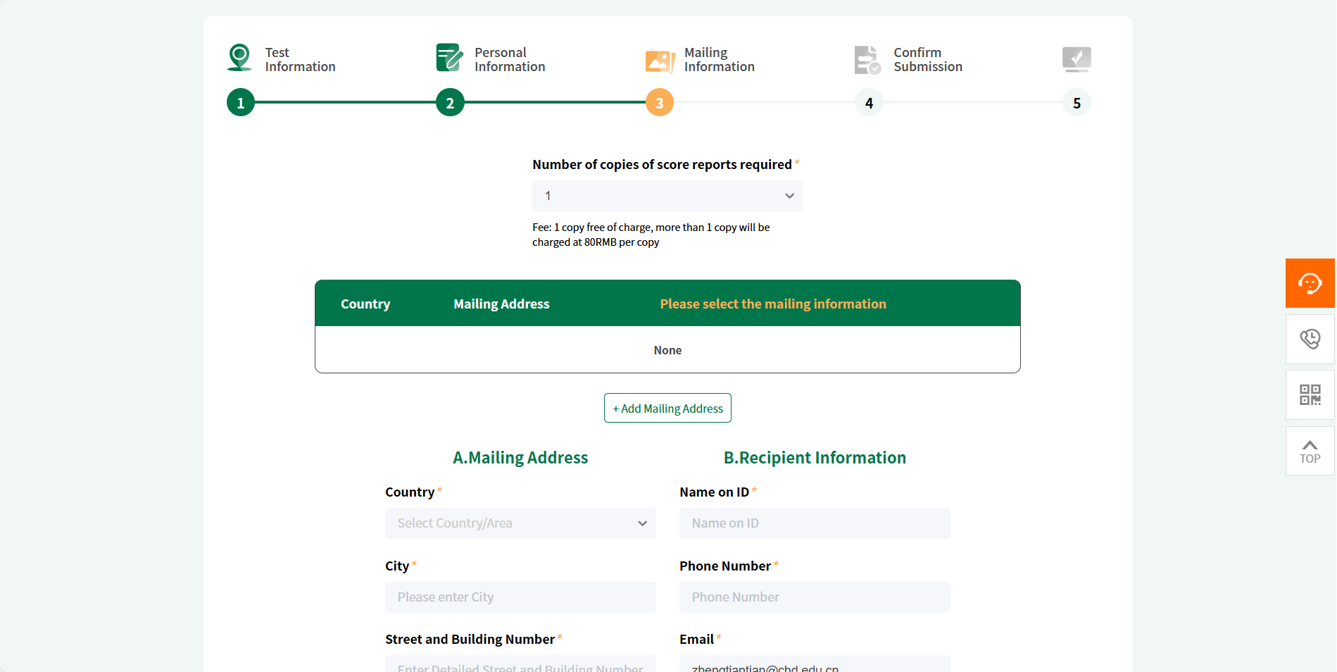Click the Test Information location pin icon

tap(240, 58)
